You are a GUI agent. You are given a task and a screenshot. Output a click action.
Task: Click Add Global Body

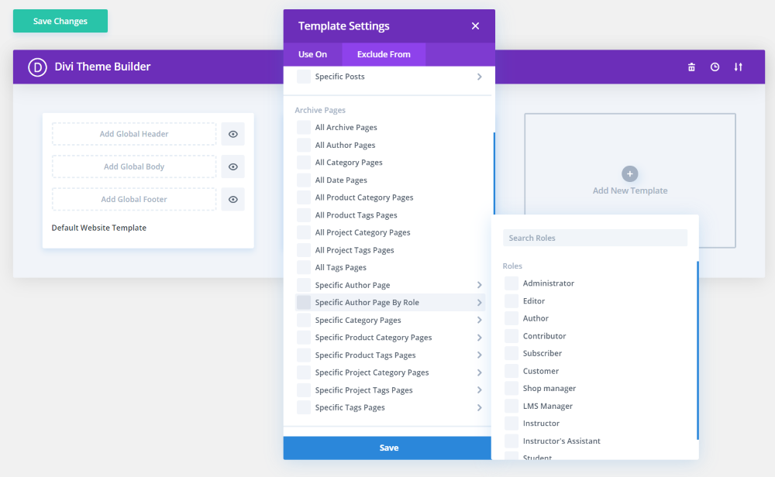tap(134, 167)
